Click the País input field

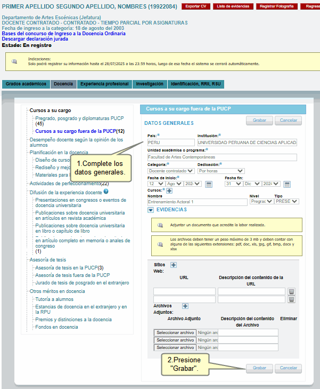(x=171, y=142)
